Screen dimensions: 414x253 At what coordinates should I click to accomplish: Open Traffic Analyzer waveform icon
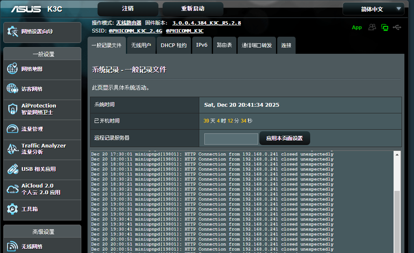13,149
